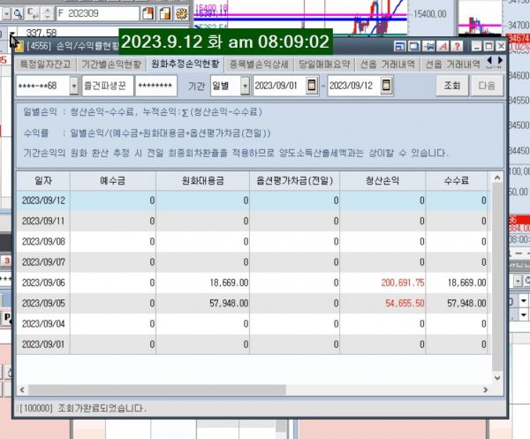Open the first 선옵 거래내역 tab
Screen dimensions: 530x439
388,64
